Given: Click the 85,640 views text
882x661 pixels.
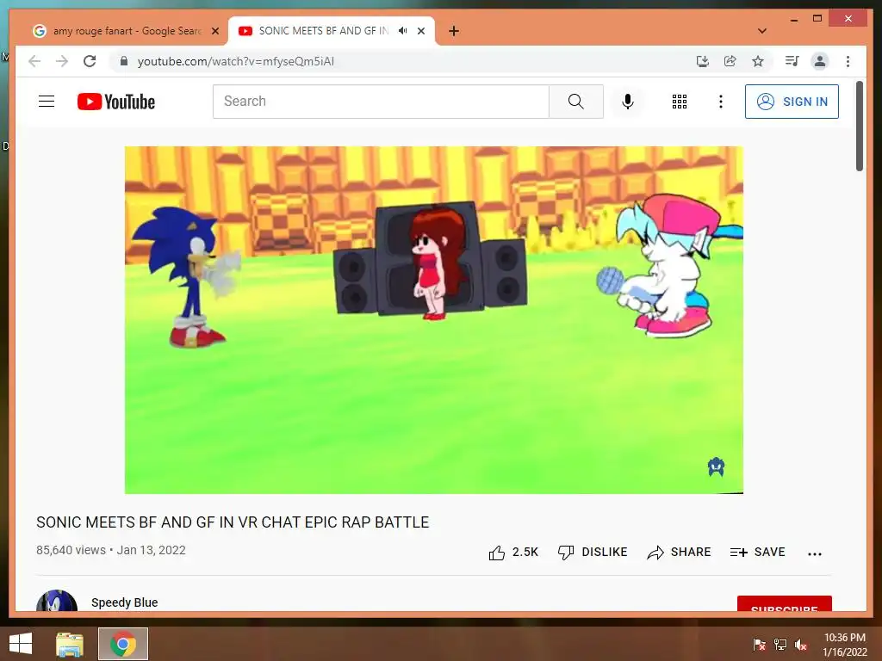Looking at the screenshot, I should 71,550.
